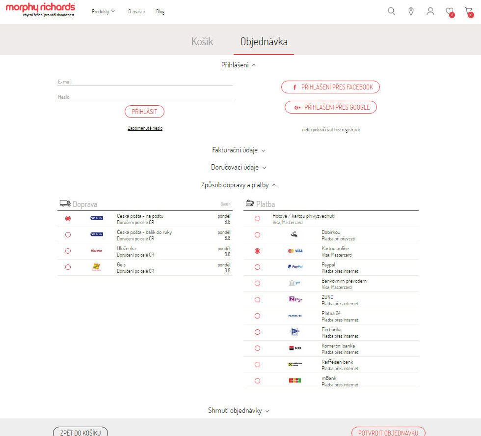This screenshot has width=481, height=436.
Task: Click the Česká pošta na poštu logo
Action: click(x=97, y=218)
